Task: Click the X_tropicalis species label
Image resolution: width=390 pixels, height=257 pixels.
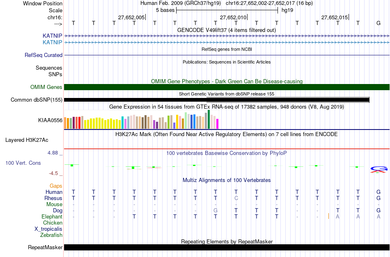Action: (48, 229)
